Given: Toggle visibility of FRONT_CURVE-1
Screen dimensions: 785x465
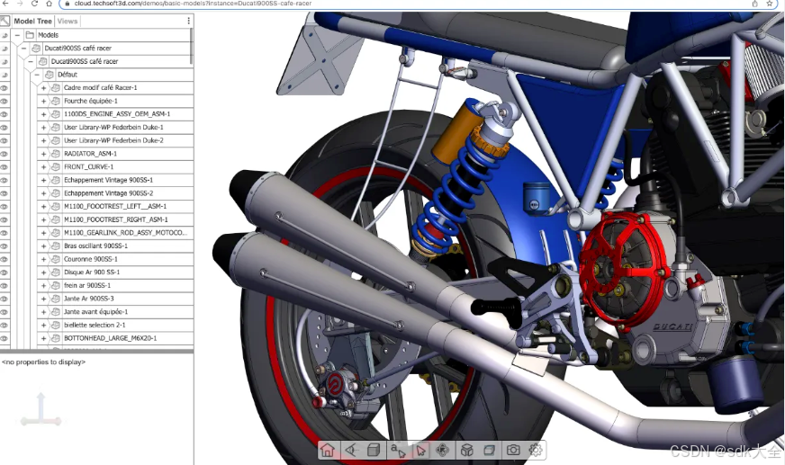Looking at the screenshot, I should [5, 167].
